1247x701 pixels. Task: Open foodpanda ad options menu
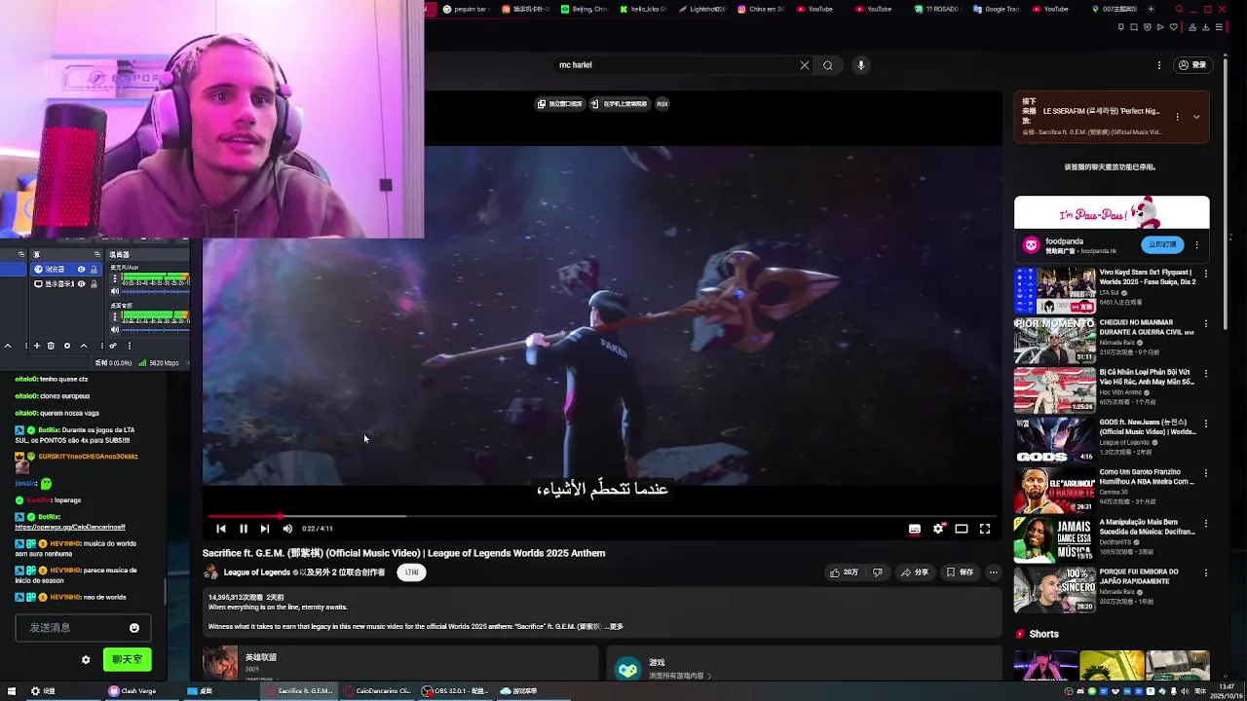point(1196,245)
